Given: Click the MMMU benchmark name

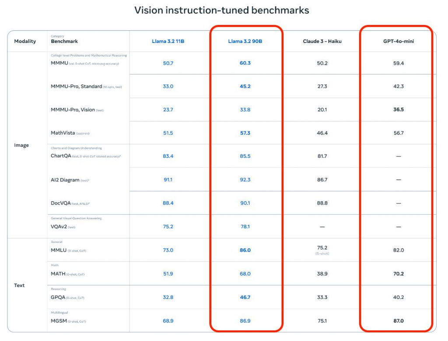Looking at the screenshot, I should click(59, 63).
